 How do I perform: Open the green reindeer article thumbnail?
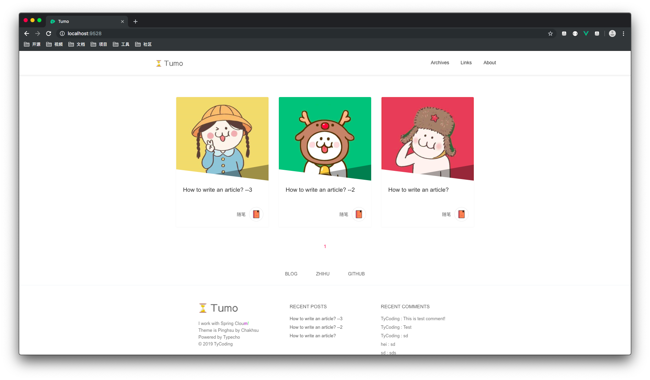325,138
